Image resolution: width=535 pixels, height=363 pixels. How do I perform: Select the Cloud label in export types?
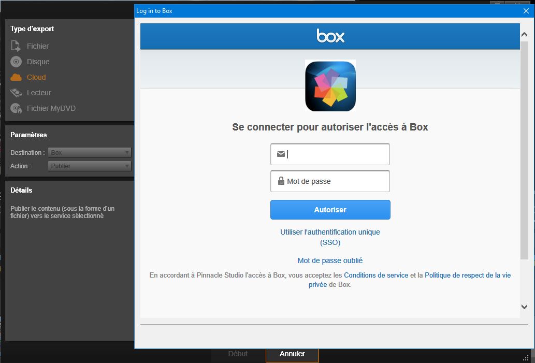(36, 78)
